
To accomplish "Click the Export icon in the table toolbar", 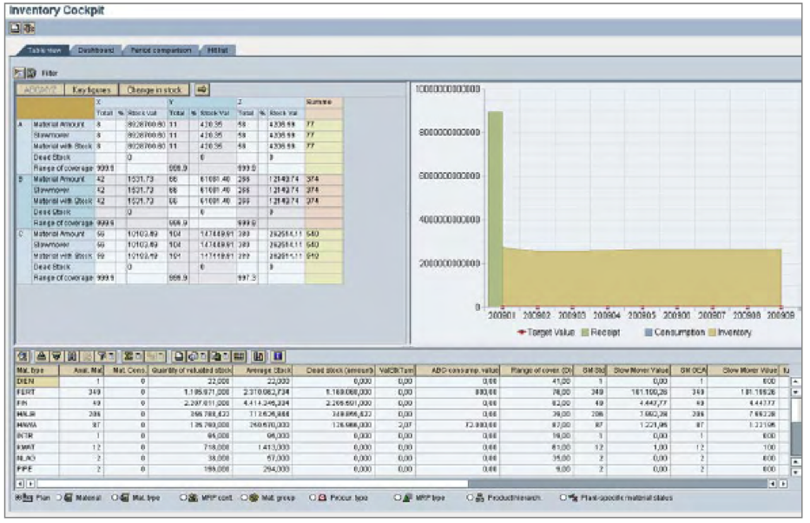I will click(215, 356).
